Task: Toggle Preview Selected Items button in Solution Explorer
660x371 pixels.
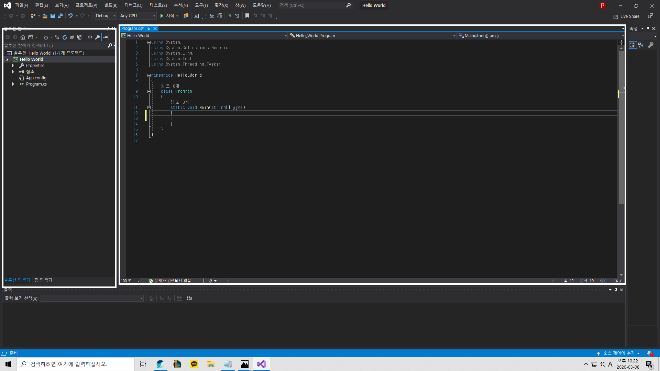Action: [x=106, y=37]
